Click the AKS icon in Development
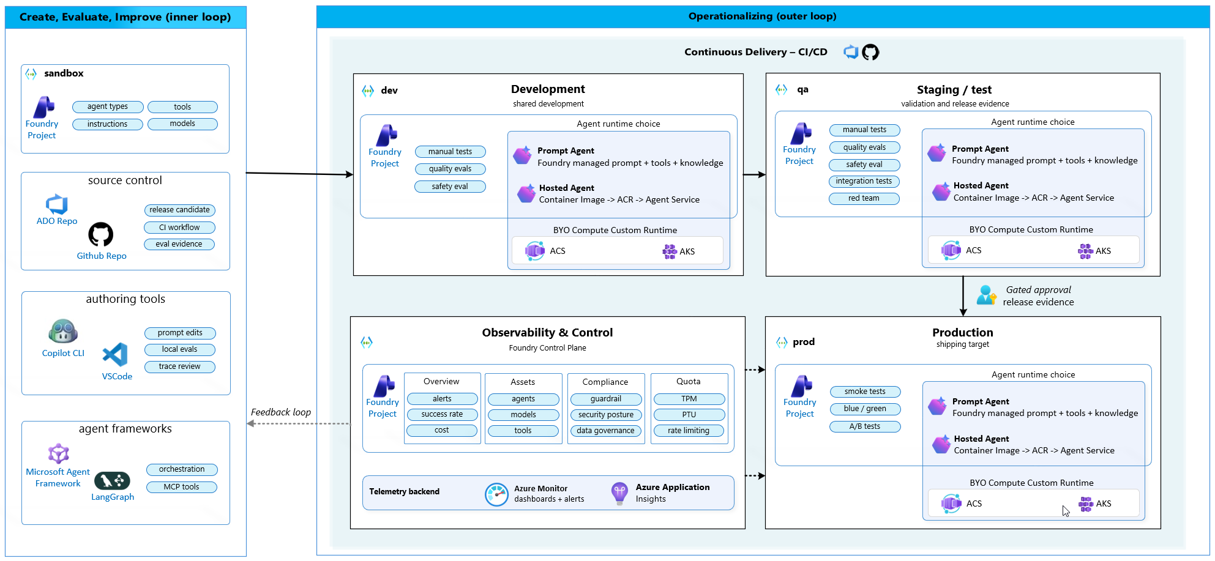1215x561 pixels. 670,251
